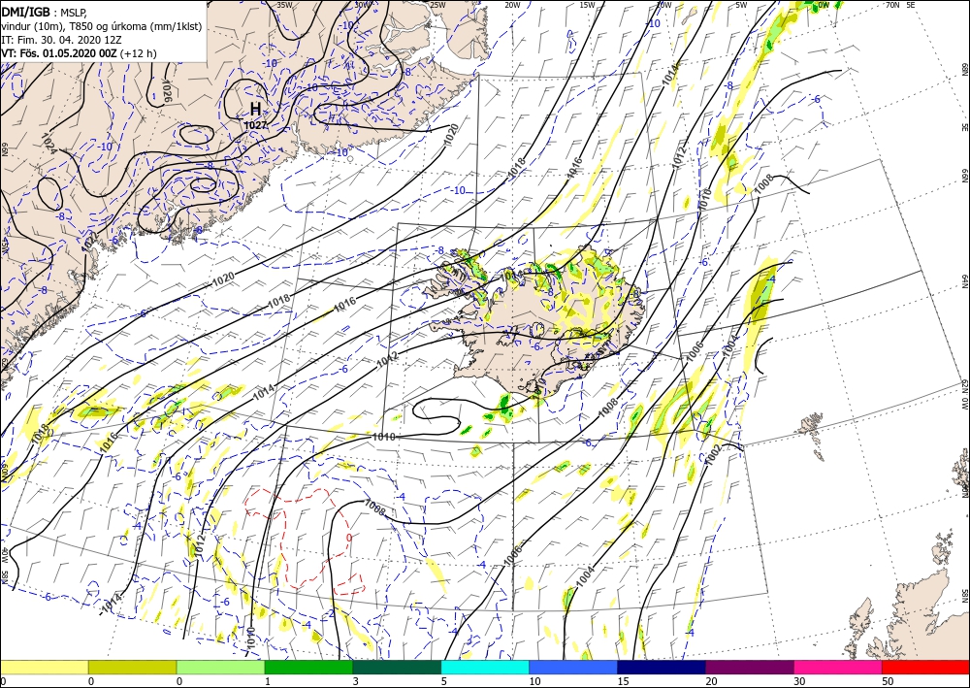Click the light green legend swatch
Image resolution: width=970 pixels, height=688 pixels.
pyautogui.click(x=220, y=667)
